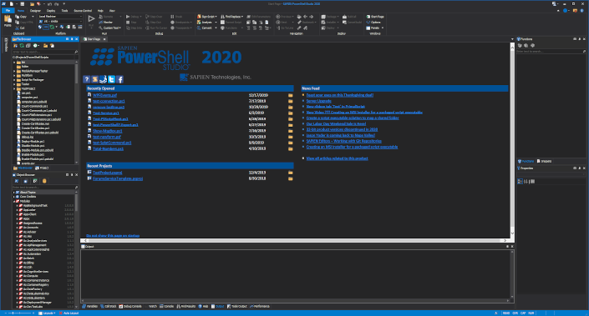This screenshot has height=316, width=589.
Task: Click the Cut scissors icon
Action: (18, 28)
